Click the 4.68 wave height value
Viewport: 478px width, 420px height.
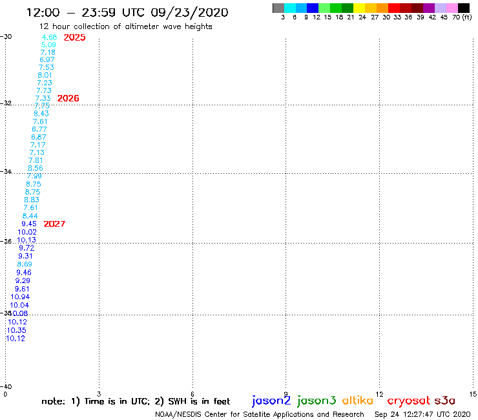click(49, 37)
